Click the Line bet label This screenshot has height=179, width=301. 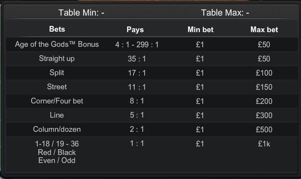pyautogui.click(x=57, y=115)
